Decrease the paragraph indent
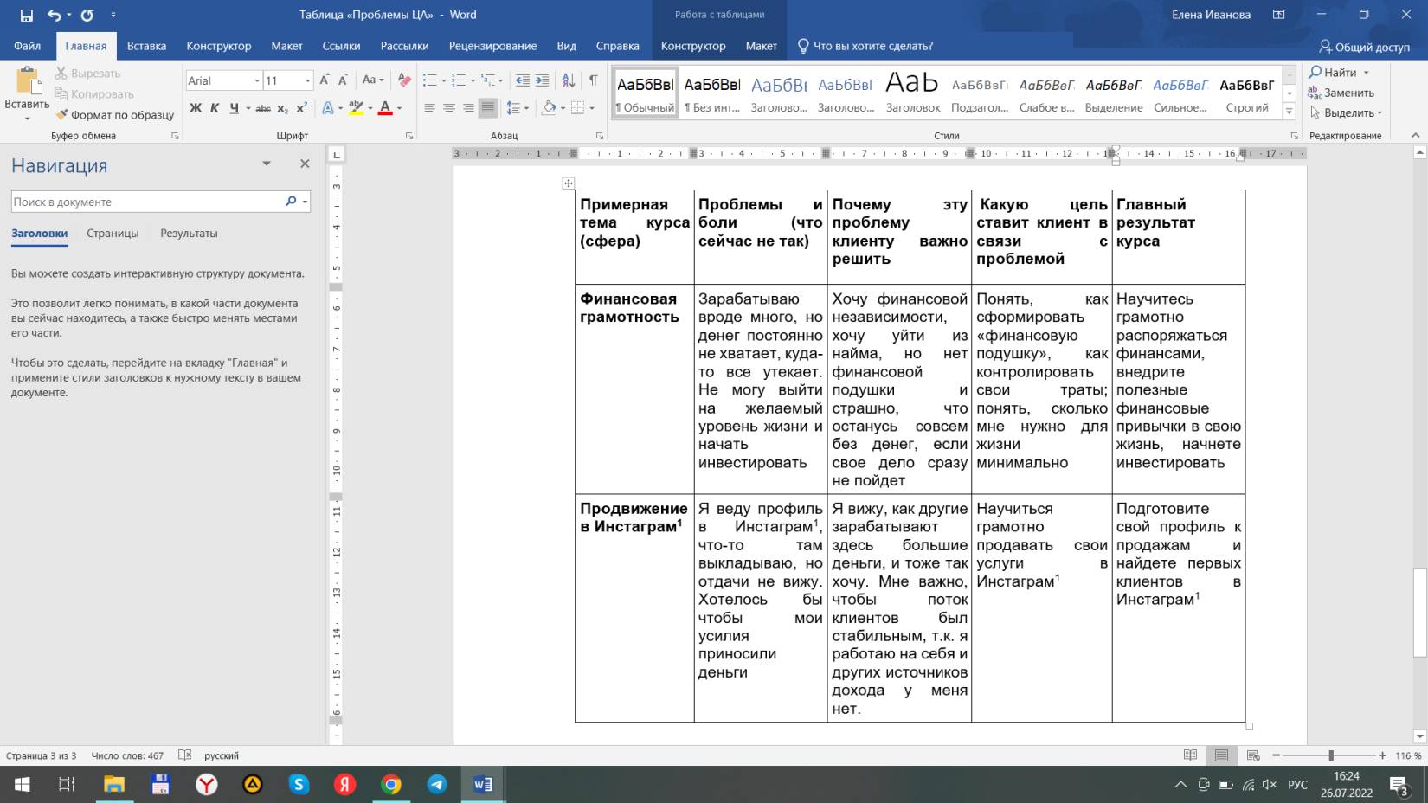 [523, 80]
